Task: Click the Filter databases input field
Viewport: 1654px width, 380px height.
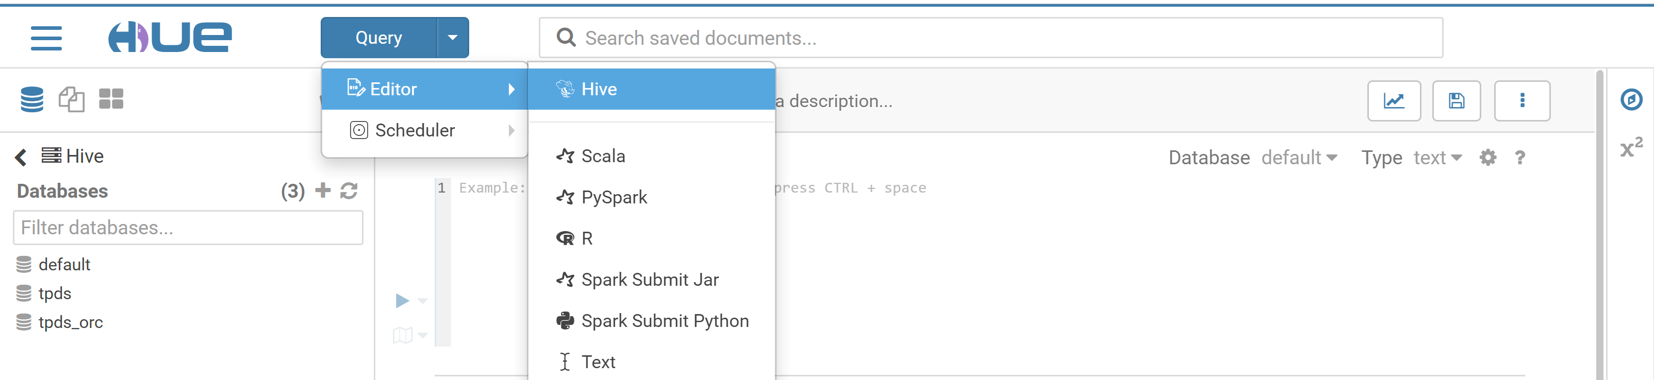Action: 188,228
